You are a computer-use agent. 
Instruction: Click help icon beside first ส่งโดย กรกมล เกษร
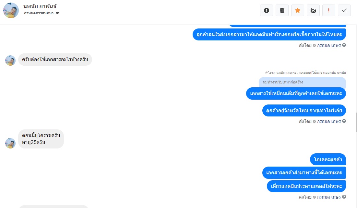(344, 45)
